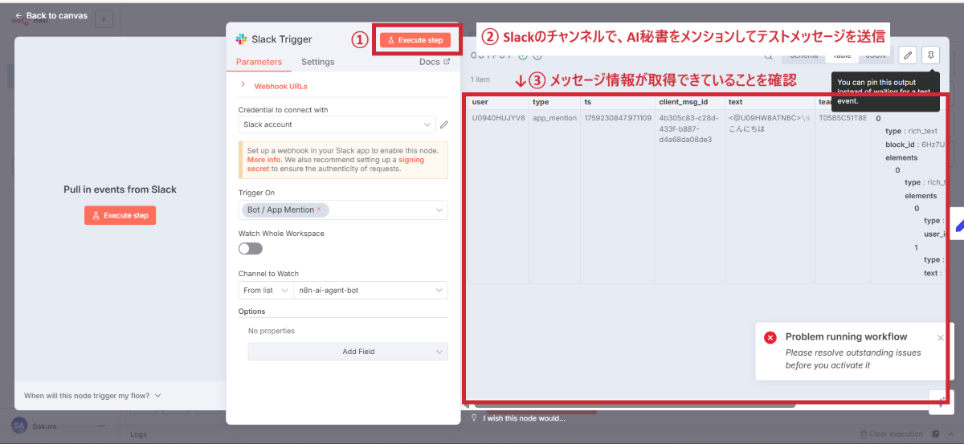Viewport: 964px width, 444px height.
Task: Open the Add Field options dropdown
Action: click(x=348, y=352)
